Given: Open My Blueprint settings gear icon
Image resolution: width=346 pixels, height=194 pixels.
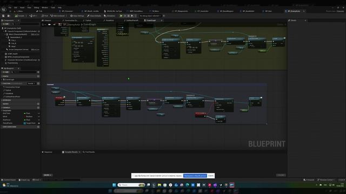Looking at the screenshot, I should 38,72.
